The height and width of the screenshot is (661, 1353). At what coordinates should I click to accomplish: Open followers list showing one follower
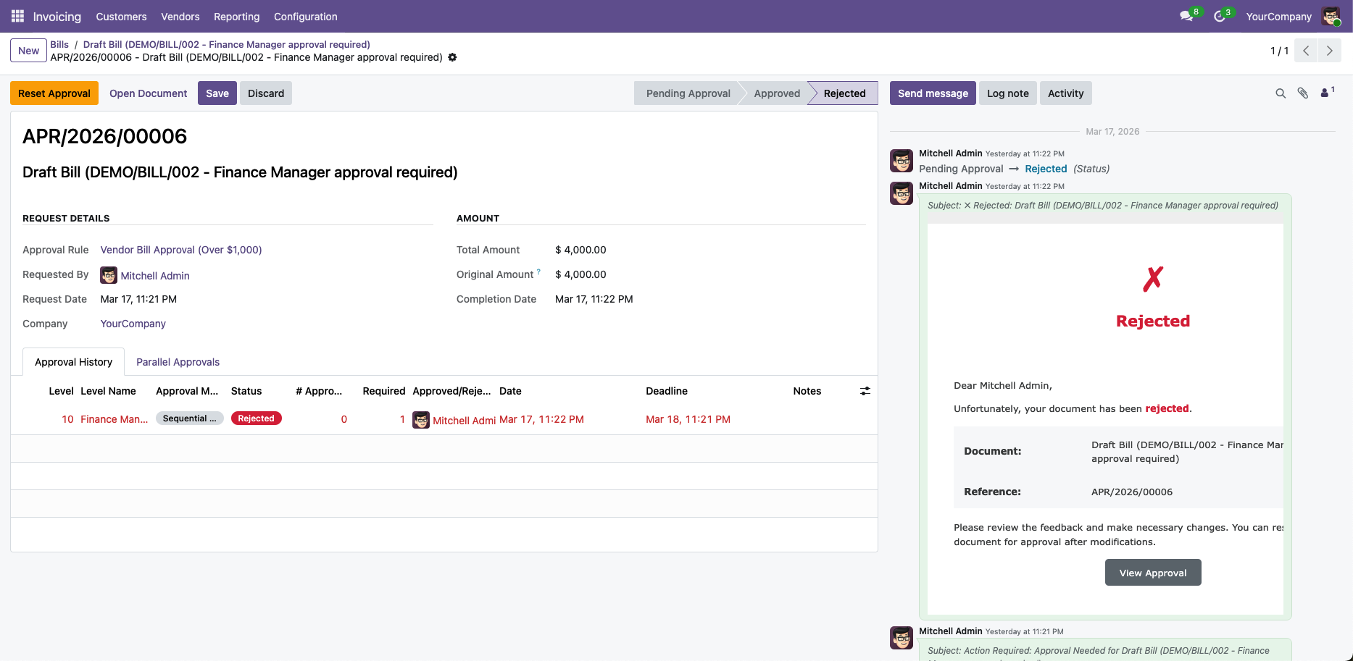(x=1325, y=93)
